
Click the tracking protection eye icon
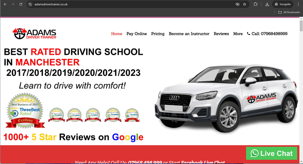click(237, 4)
